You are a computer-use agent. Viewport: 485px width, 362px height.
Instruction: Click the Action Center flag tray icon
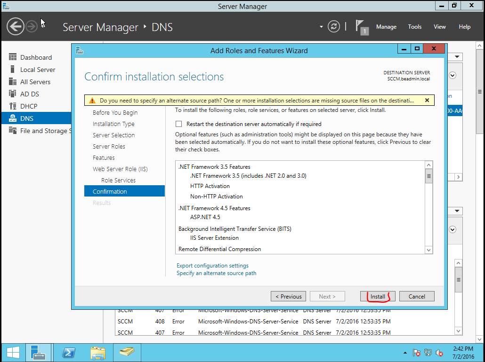pyautogui.click(x=417, y=353)
